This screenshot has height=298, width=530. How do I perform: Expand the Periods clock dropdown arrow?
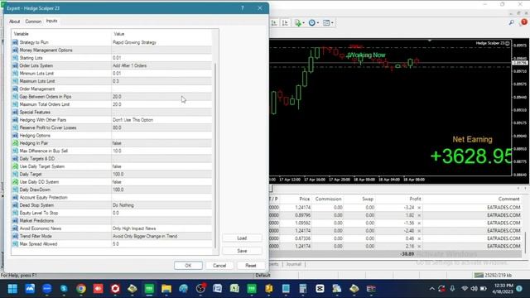click(318, 23)
